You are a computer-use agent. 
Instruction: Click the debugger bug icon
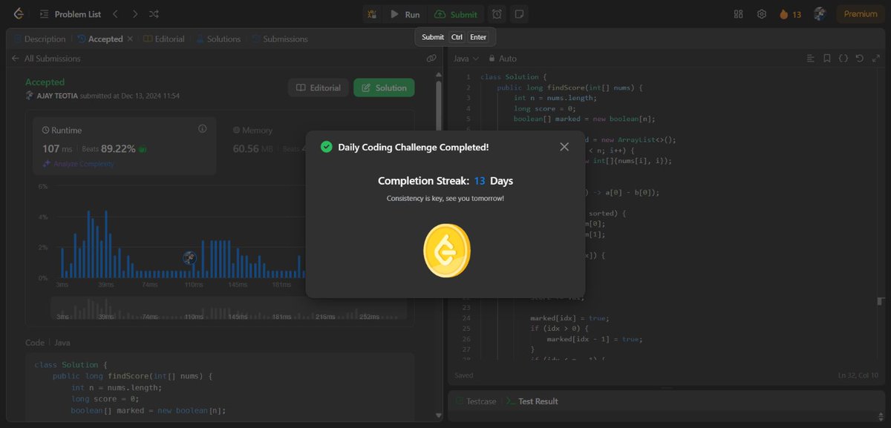pyautogui.click(x=372, y=14)
